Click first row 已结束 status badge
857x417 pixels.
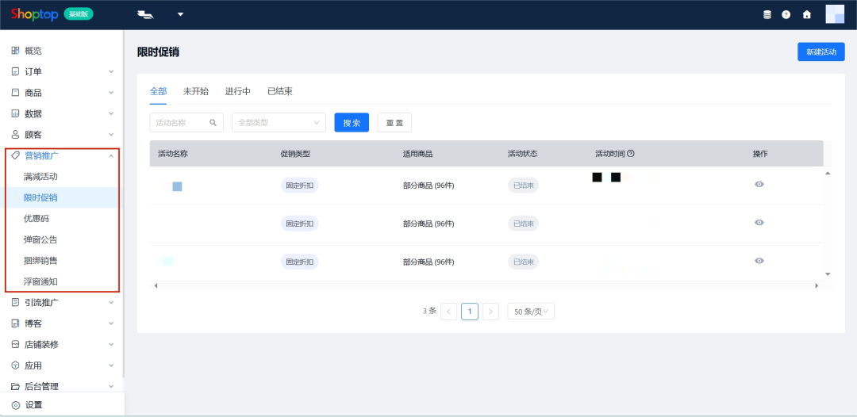523,185
